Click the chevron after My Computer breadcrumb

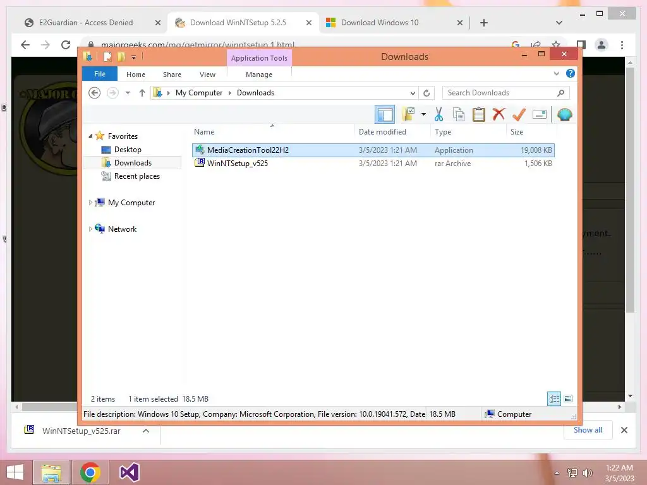point(230,93)
